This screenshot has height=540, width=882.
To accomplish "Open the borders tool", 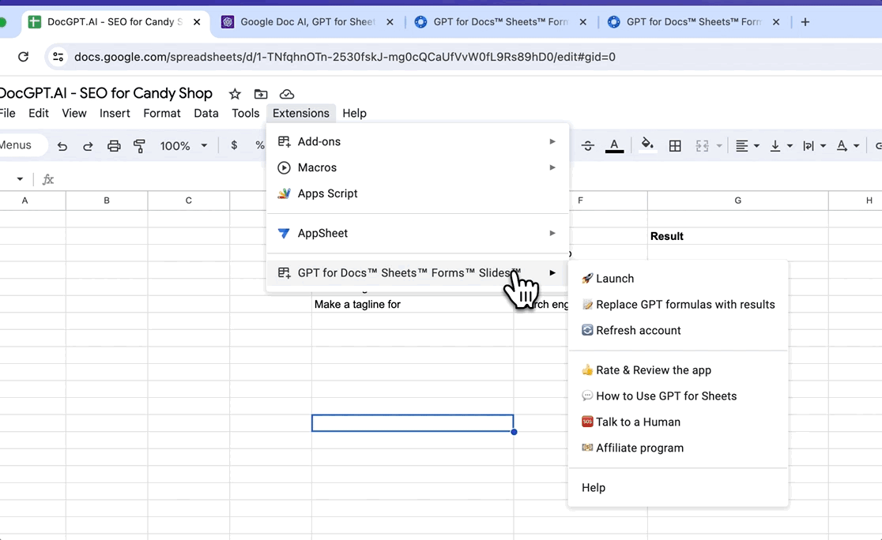I will coord(675,146).
